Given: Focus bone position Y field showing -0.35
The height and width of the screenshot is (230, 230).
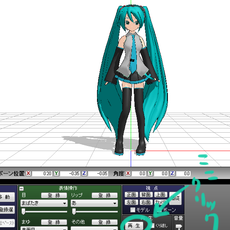Looking at the screenshot, I should [70, 174].
